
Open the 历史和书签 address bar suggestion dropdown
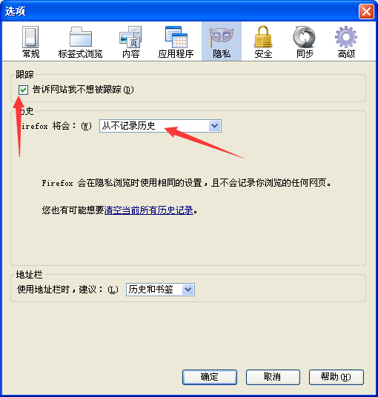pos(160,290)
